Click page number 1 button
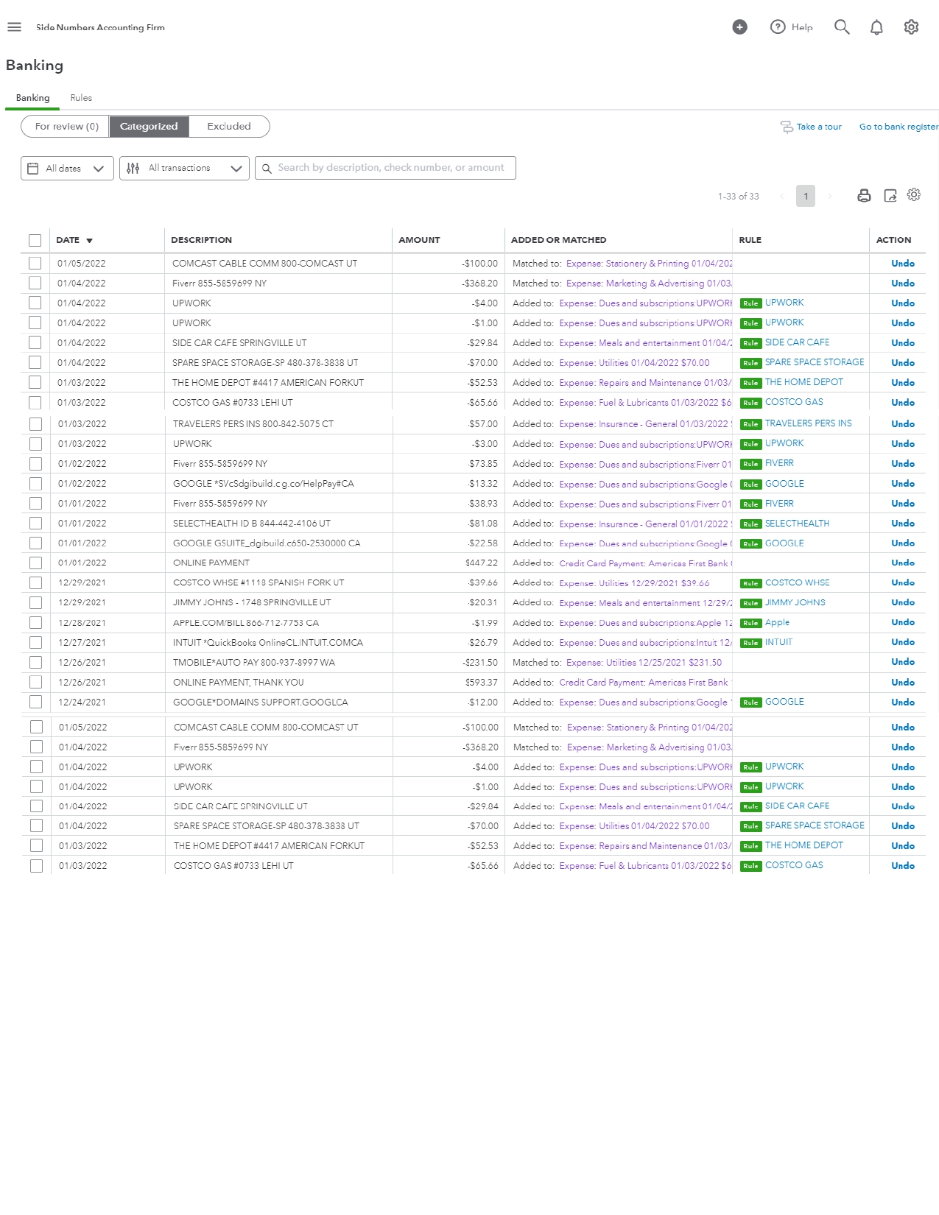The height and width of the screenshot is (1215, 939). tap(806, 196)
